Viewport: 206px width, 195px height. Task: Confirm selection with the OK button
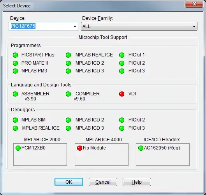(69, 182)
